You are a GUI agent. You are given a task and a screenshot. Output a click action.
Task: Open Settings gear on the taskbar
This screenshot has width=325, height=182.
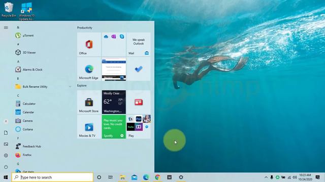click(x=181, y=177)
